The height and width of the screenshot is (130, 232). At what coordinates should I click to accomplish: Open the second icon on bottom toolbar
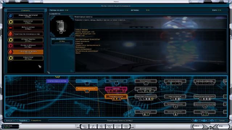[93, 126]
